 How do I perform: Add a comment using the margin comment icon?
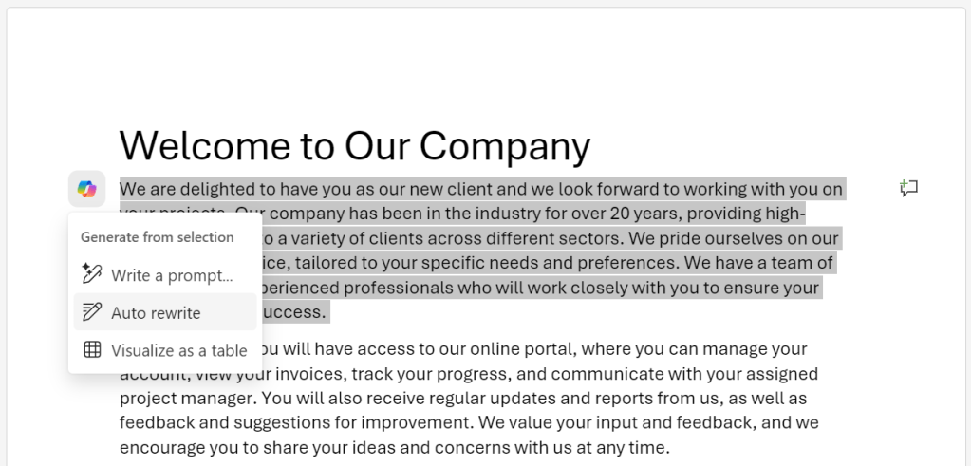pyautogui.click(x=908, y=188)
